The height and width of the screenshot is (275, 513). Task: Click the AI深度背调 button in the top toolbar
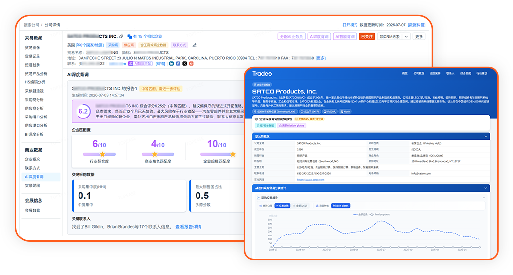[x=319, y=37]
